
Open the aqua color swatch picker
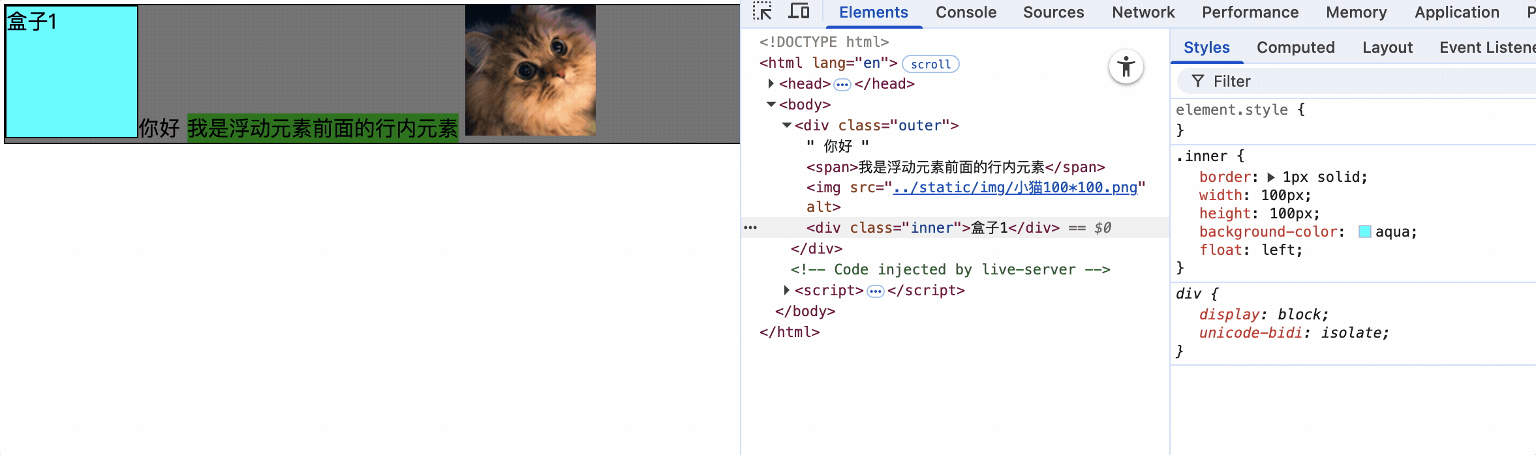click(1364, 232)
